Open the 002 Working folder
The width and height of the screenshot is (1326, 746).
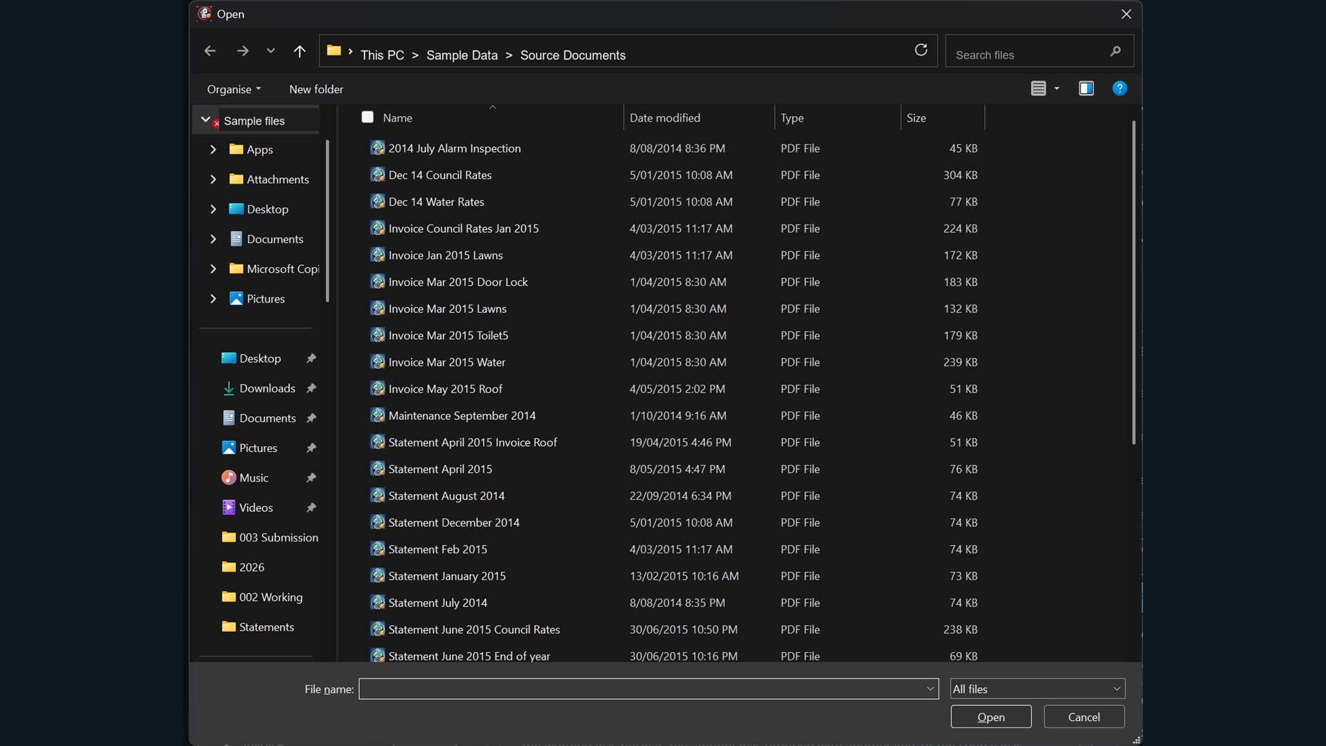click(262, 597)
